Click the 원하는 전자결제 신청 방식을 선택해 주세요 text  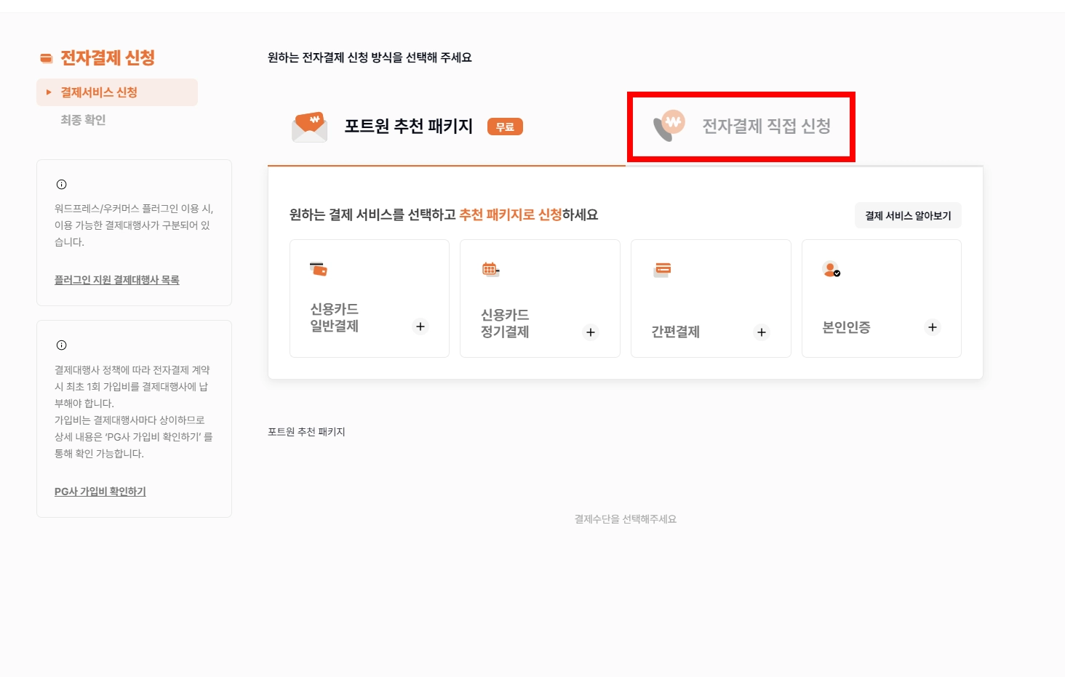[370, 57]
